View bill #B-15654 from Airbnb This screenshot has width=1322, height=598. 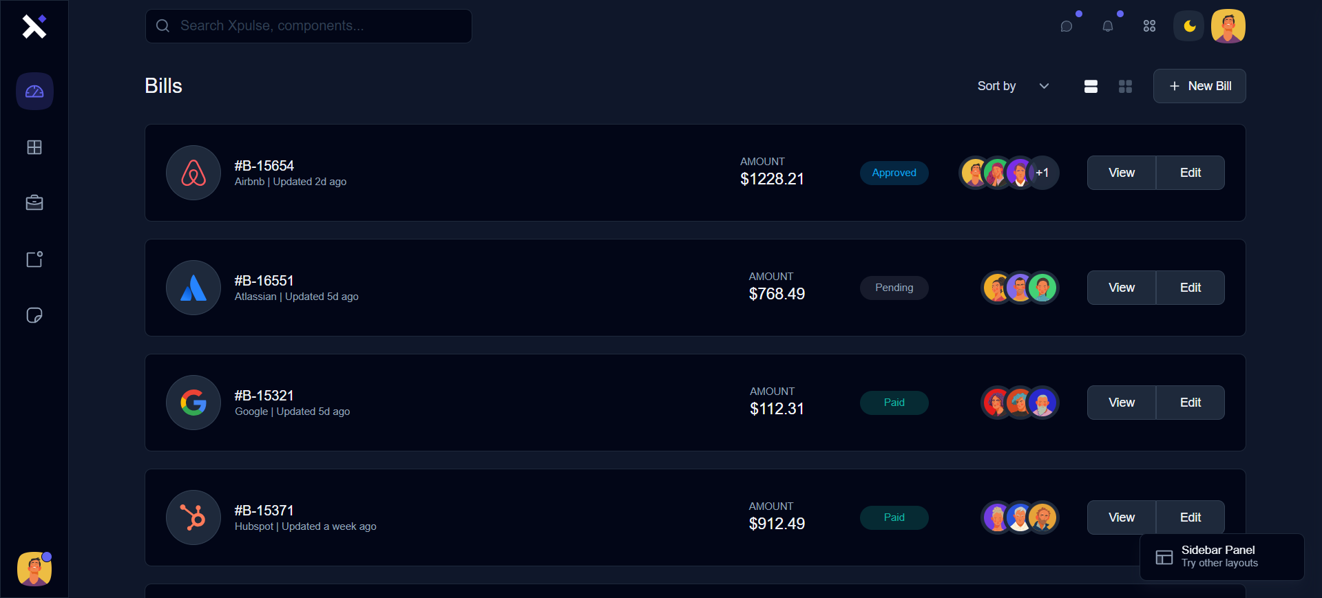tap(1121, 173)
